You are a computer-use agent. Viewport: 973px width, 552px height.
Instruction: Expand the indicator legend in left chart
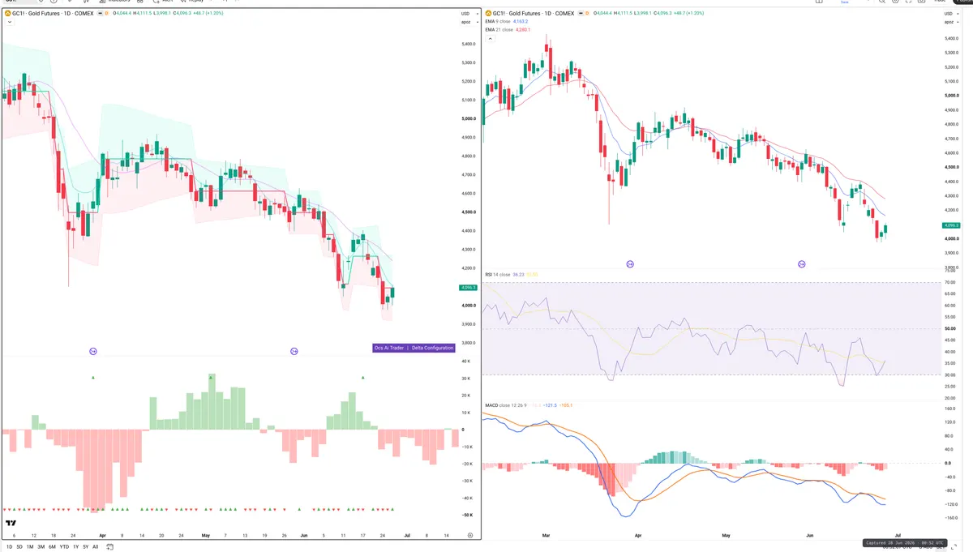[8, 23]
